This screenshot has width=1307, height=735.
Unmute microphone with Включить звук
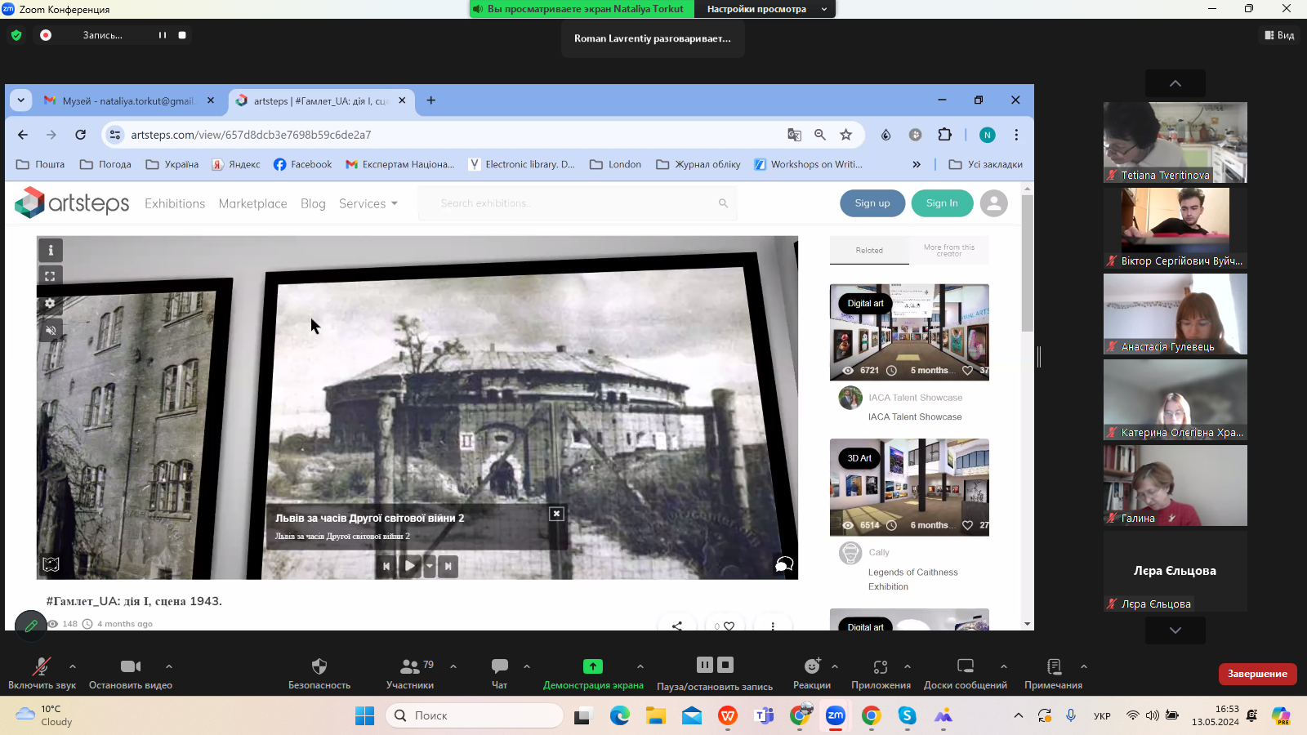point(42,673)
